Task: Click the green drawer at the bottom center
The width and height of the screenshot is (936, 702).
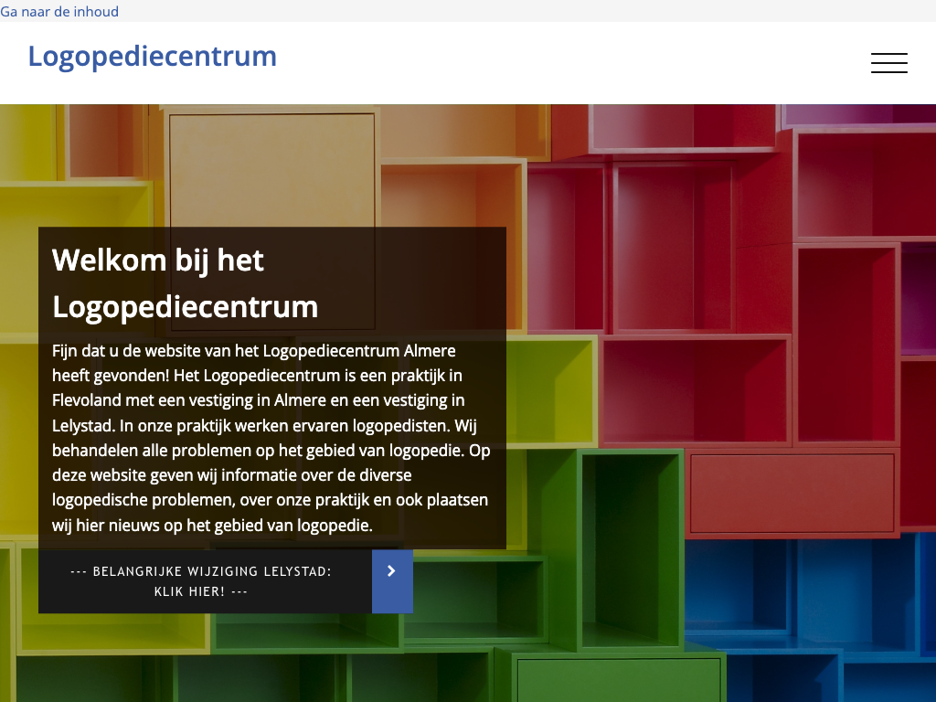Action: [x=618, y=680]
